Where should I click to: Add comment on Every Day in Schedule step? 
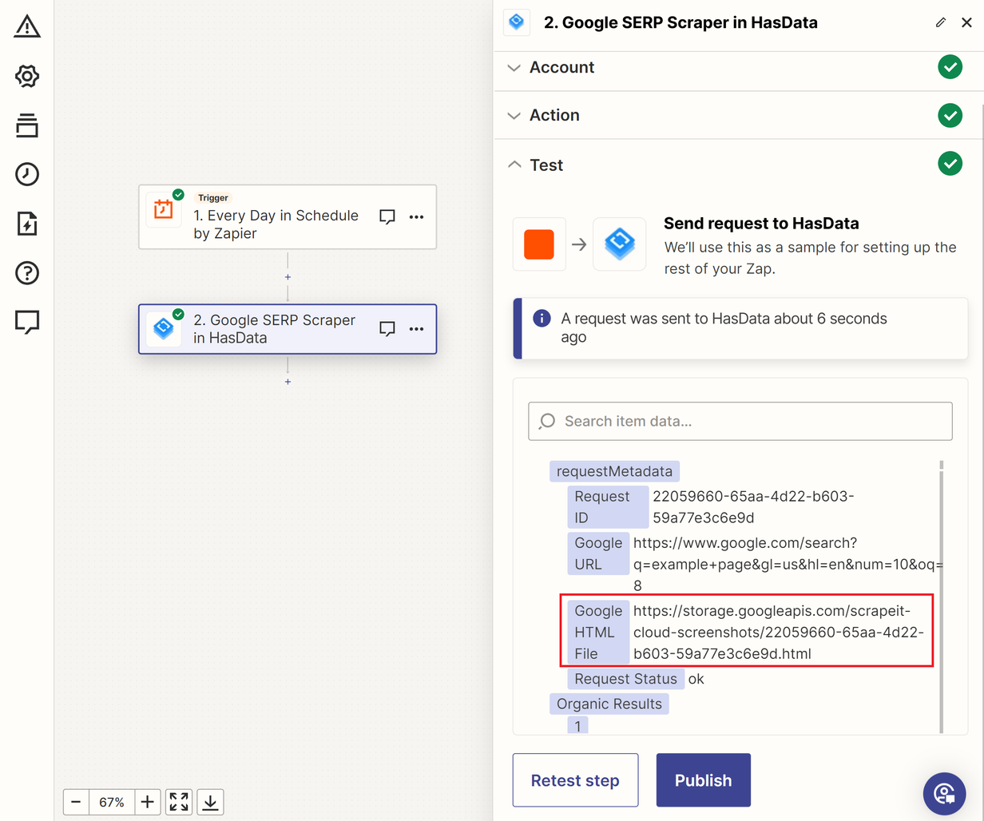coord(387,216)
